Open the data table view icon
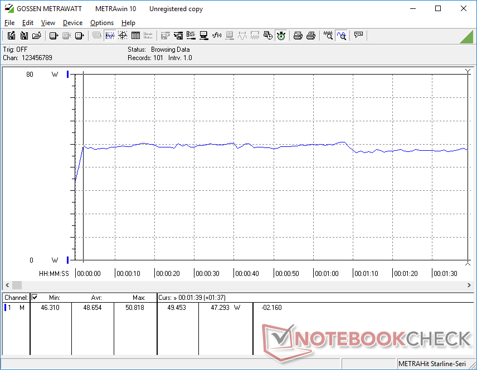The width and height of the screenshot is (477, 370). coord(135,36)
